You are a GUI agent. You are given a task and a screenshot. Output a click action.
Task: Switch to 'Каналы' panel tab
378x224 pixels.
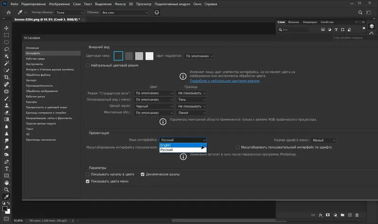point(293,22)
